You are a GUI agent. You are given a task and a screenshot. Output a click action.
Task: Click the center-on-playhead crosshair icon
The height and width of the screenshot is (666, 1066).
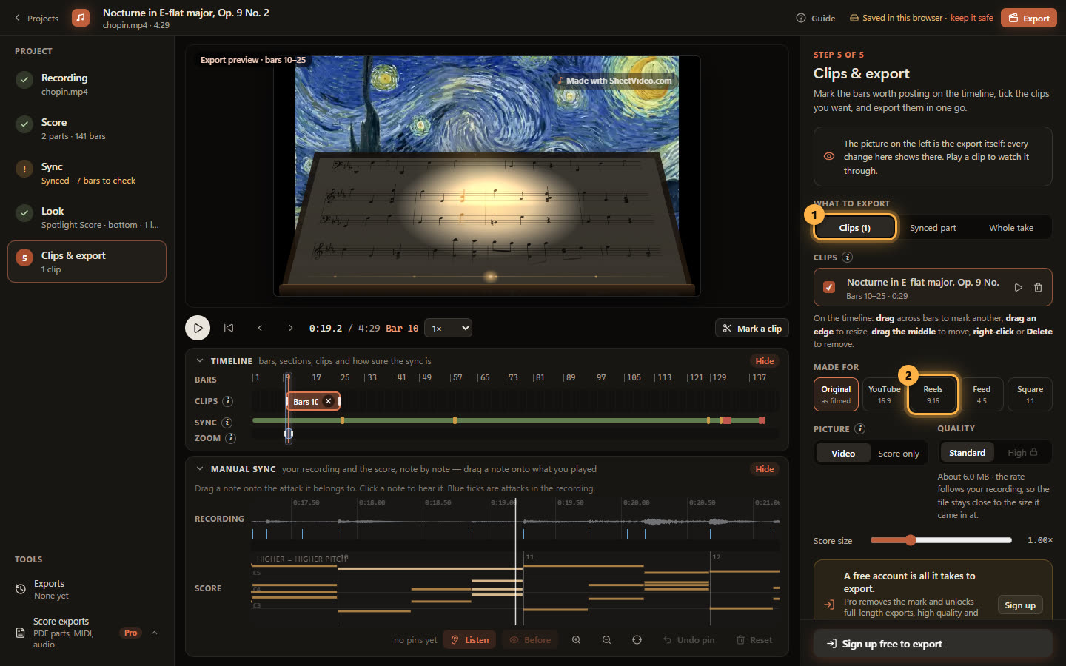[x=637, y=640]
